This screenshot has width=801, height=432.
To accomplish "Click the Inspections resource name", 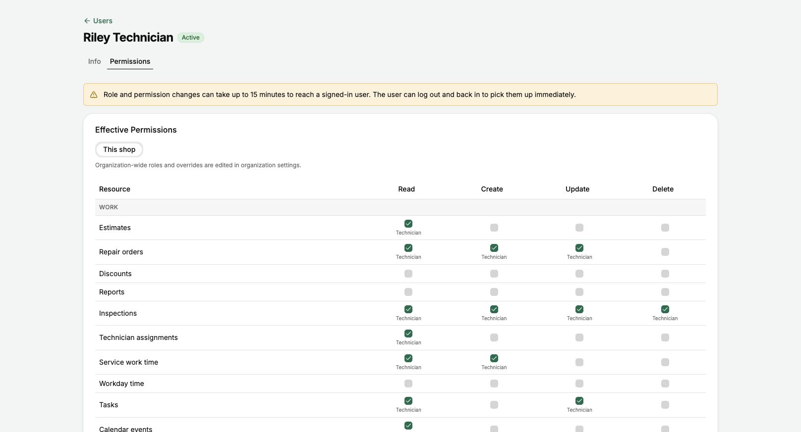I will click(118, 313).
